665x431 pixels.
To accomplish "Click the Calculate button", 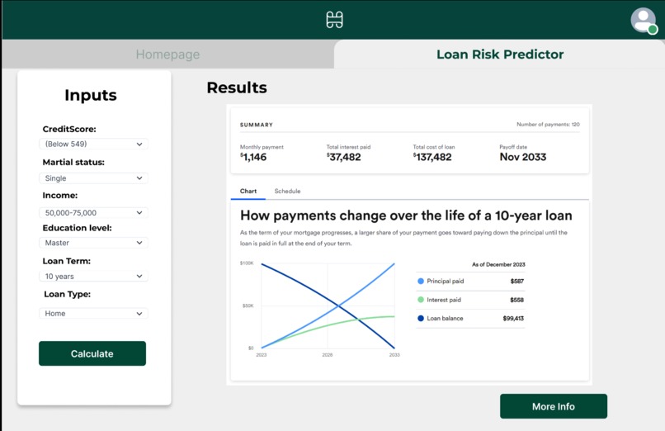I will (x=92, y=353).
